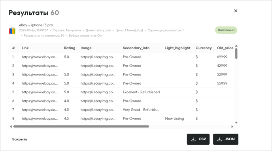Open the ebay link in row 3

[x=40, y=75]
